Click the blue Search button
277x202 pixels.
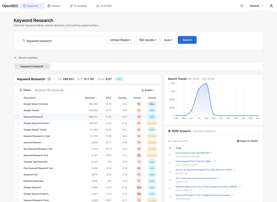187,40
